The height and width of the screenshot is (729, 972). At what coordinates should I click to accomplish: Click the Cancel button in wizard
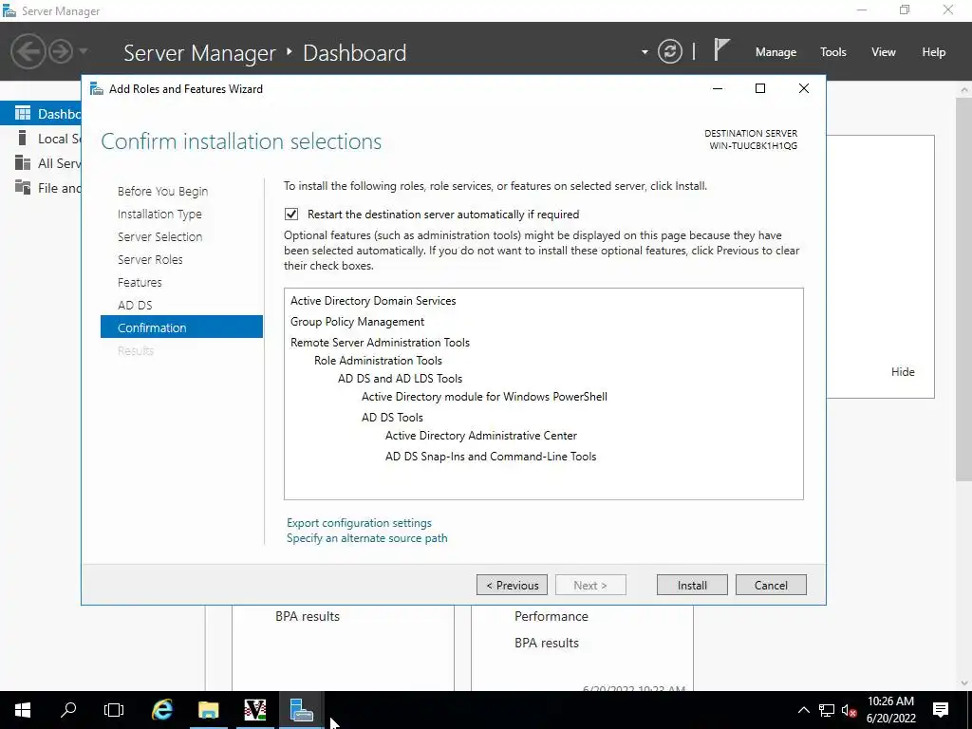(x=771, y=585)
